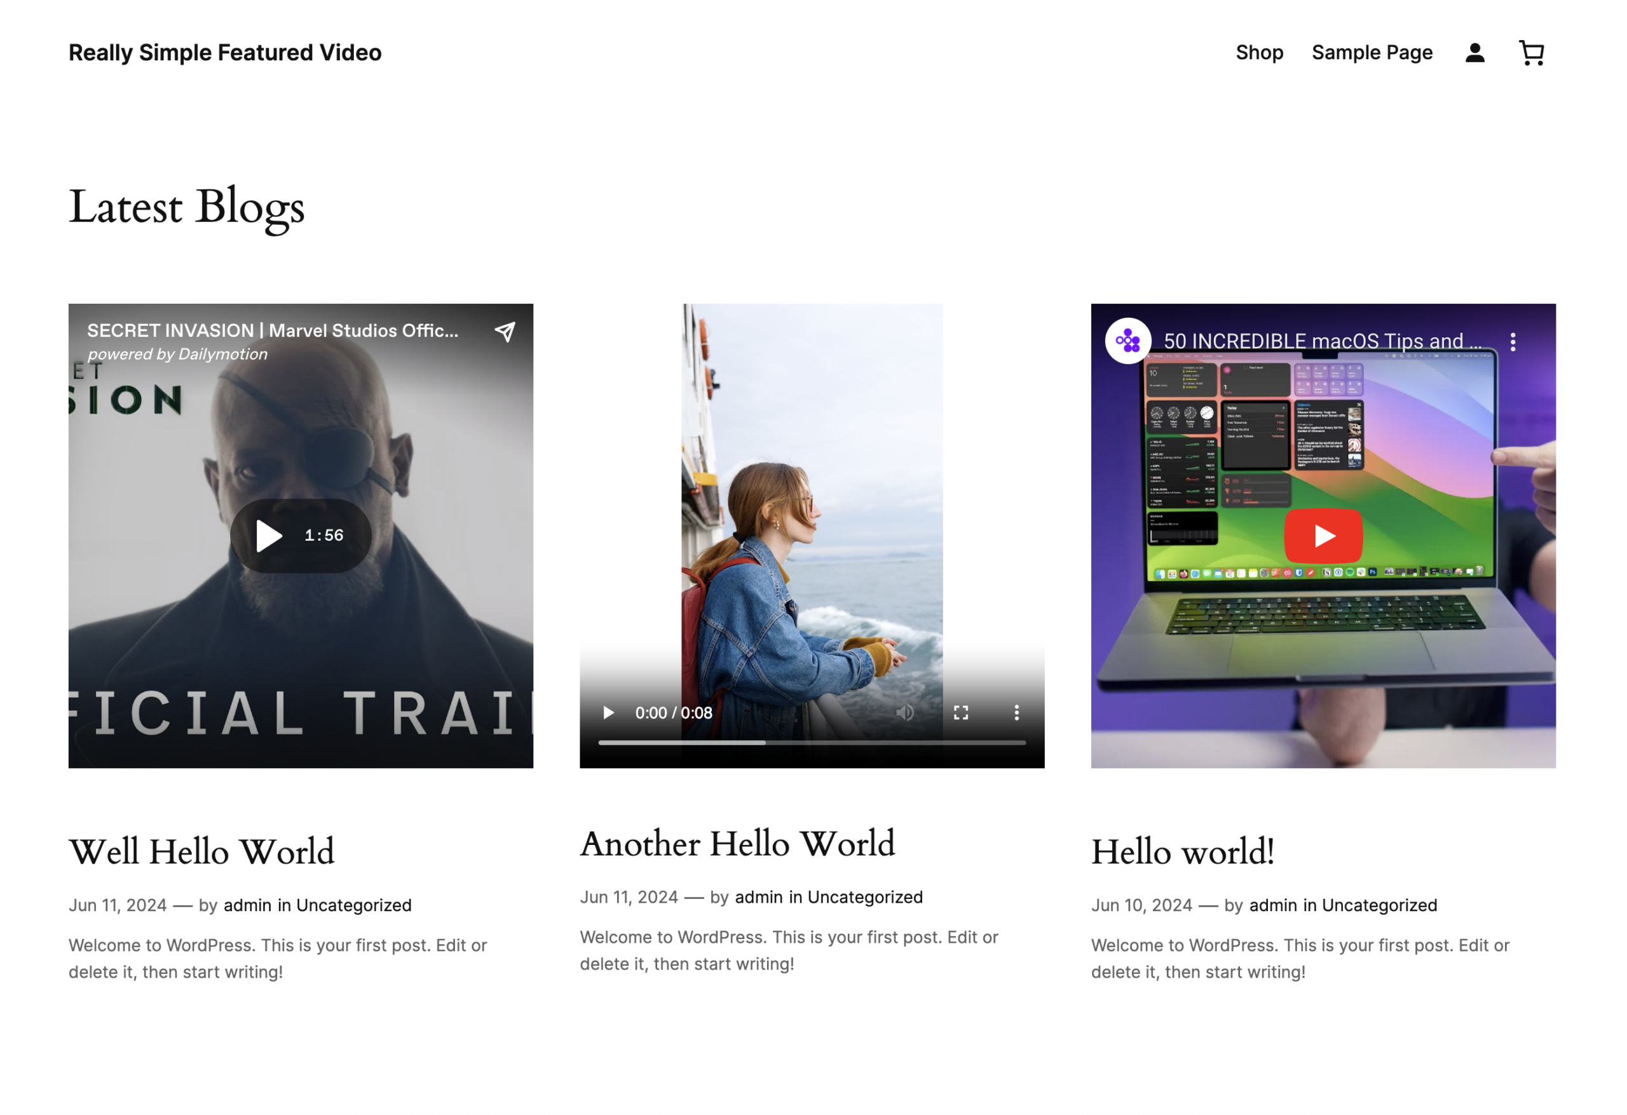Click the YouTube channel avatar icon
Image resolution: width=1627 pixels, height=1115 pixels.
tap(1128, 342)
